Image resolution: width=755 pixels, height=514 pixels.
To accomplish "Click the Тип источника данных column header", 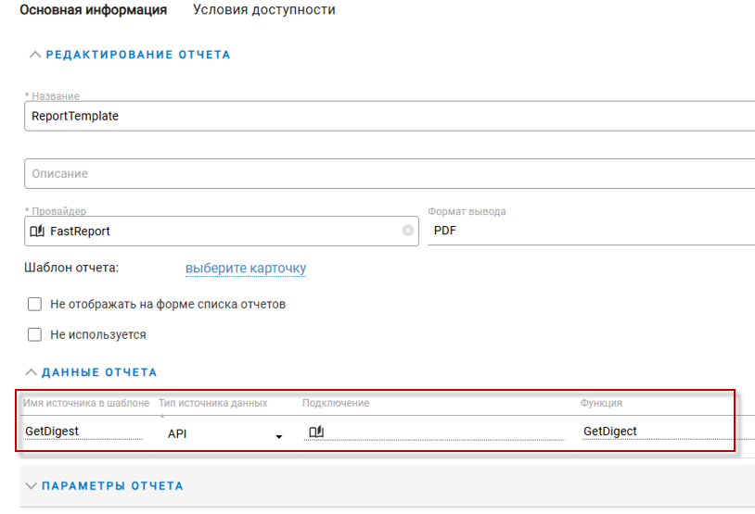I will [x=212, y=403].
